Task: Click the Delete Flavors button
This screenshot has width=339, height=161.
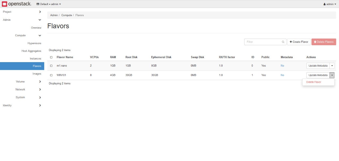Action: tap(324, 42)
